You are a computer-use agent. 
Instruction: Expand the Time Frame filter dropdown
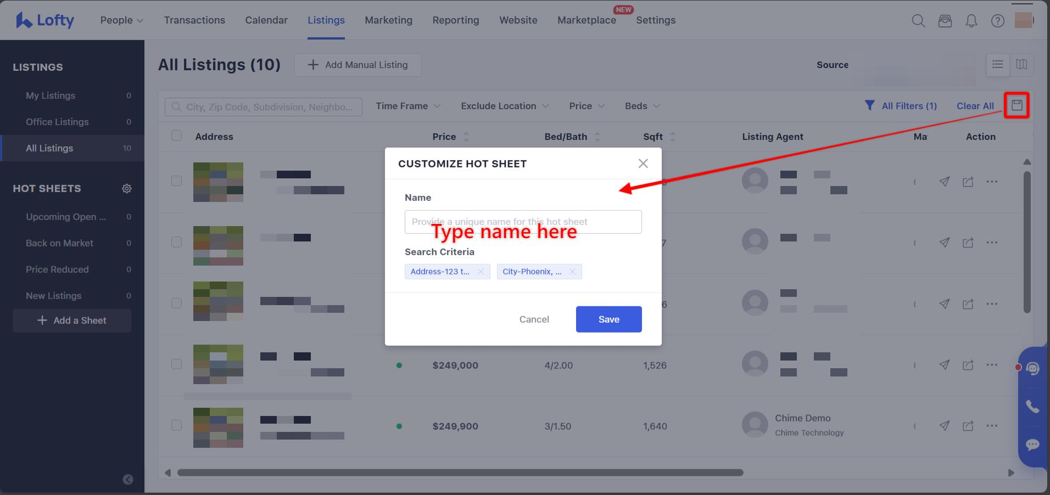click(x=407, y=106)
